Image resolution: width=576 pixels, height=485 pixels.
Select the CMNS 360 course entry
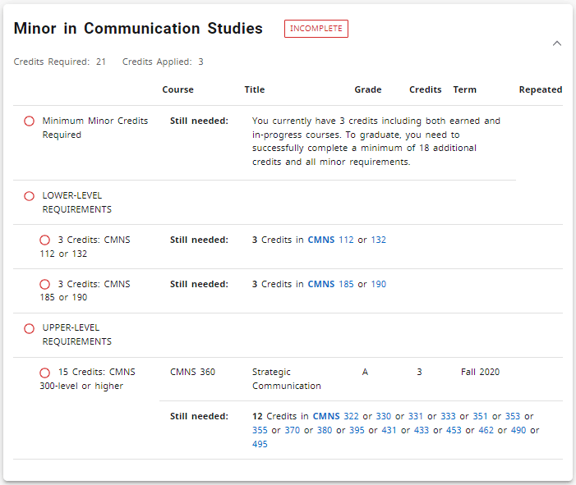coord(192,373)
